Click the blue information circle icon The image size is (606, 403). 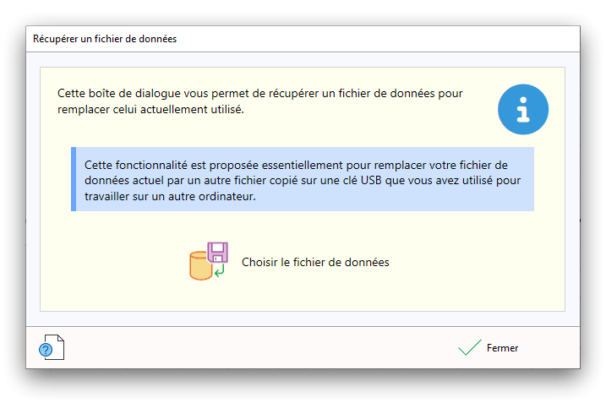click(x=523, y=109)
